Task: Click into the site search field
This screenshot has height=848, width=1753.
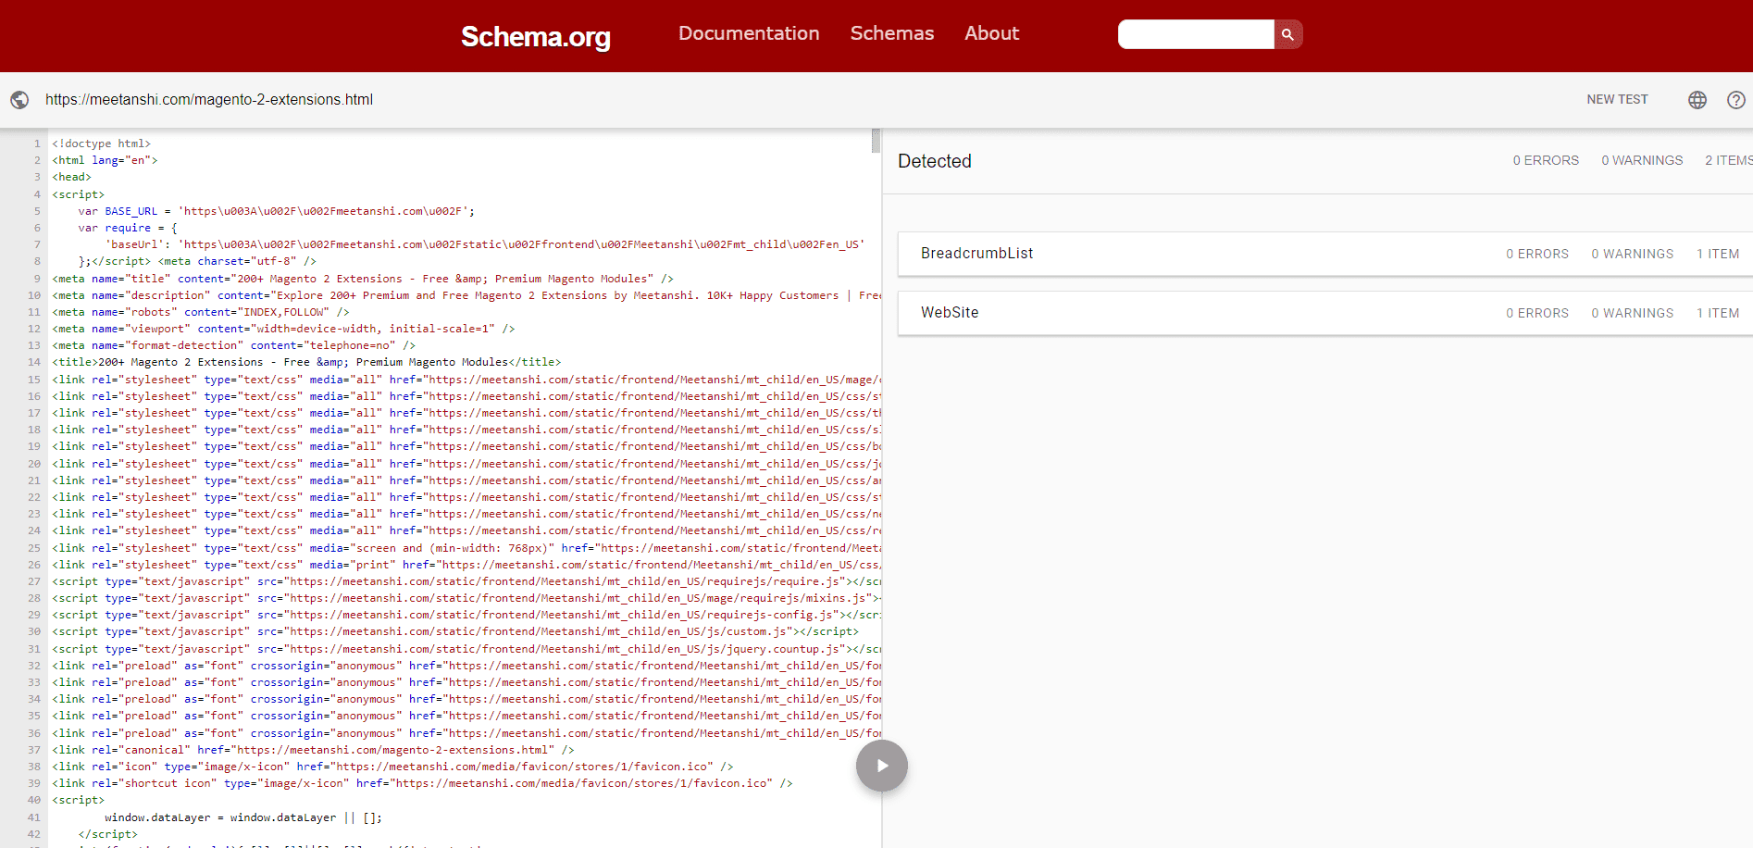Action: tap(1195, 34)
